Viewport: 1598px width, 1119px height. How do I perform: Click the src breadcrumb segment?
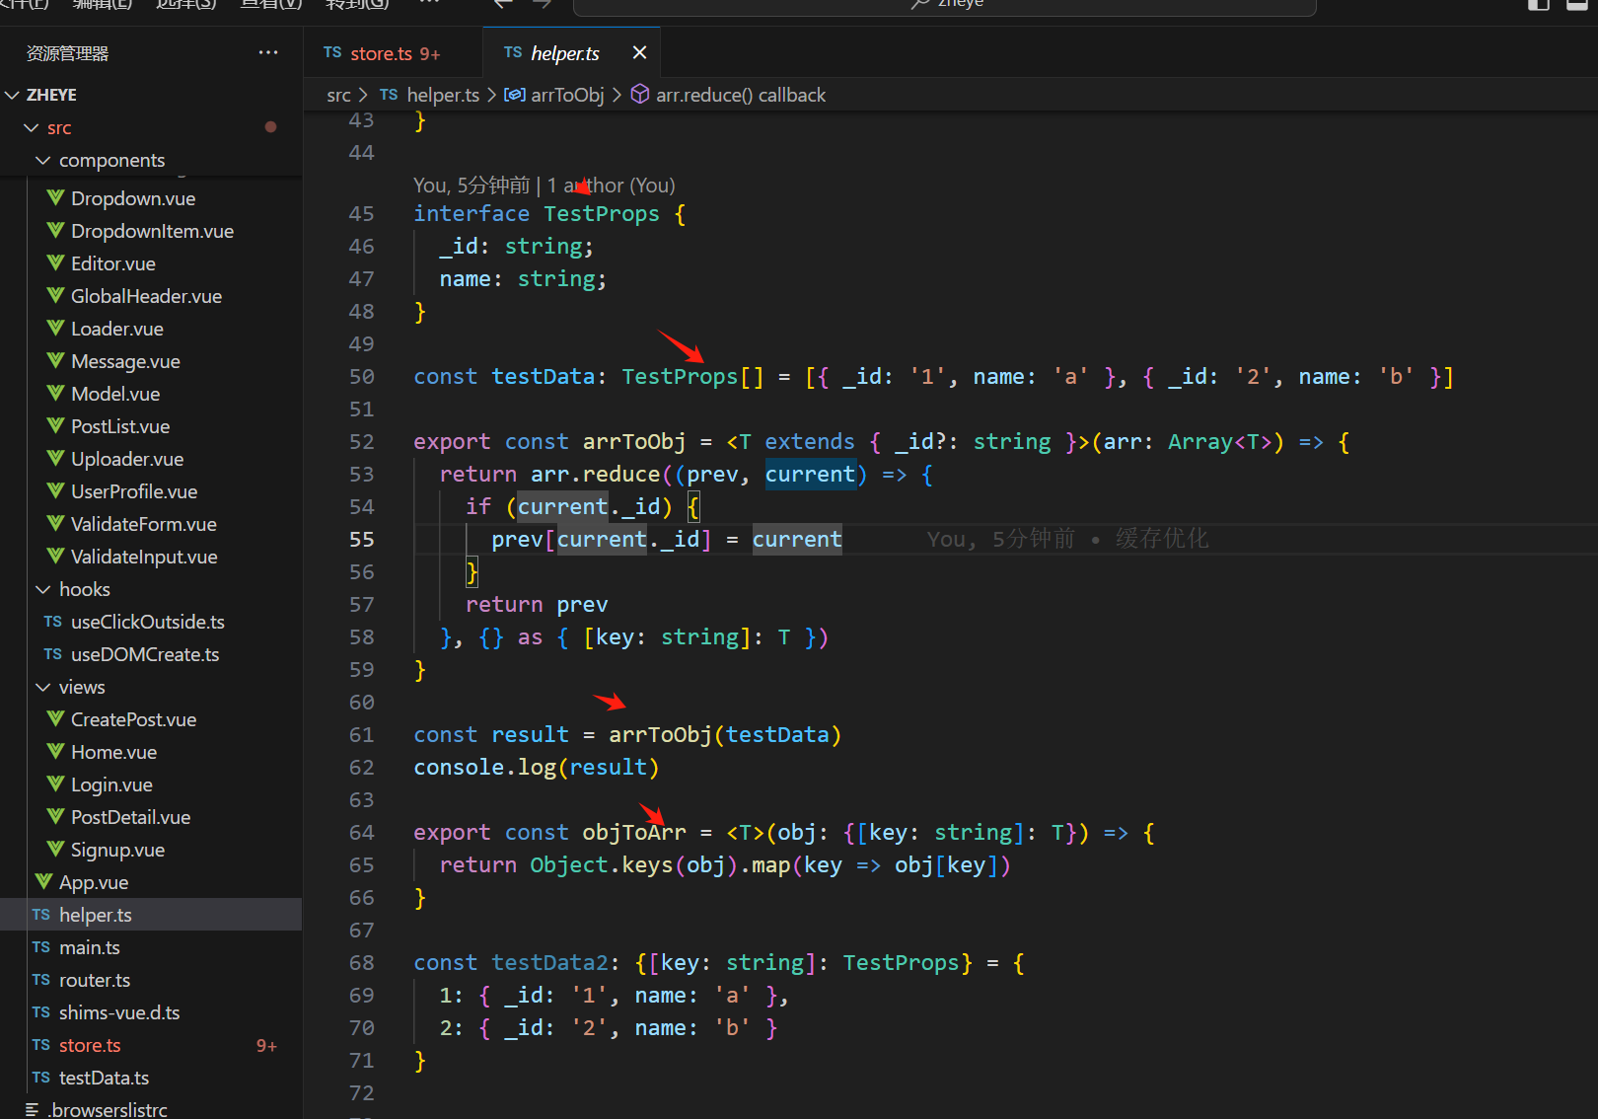click(x=338, y=95)
